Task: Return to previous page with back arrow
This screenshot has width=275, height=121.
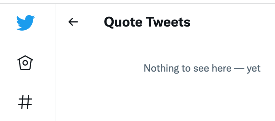Action: click(x=73, y=22)
